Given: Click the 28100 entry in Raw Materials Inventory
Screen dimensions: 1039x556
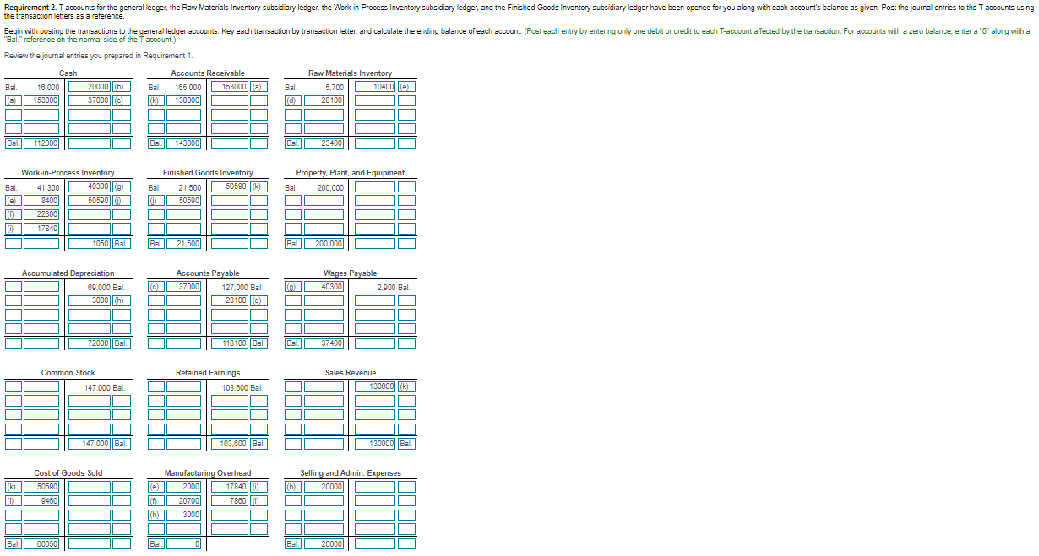Looking at the screenshot, I should coord(325,100).
